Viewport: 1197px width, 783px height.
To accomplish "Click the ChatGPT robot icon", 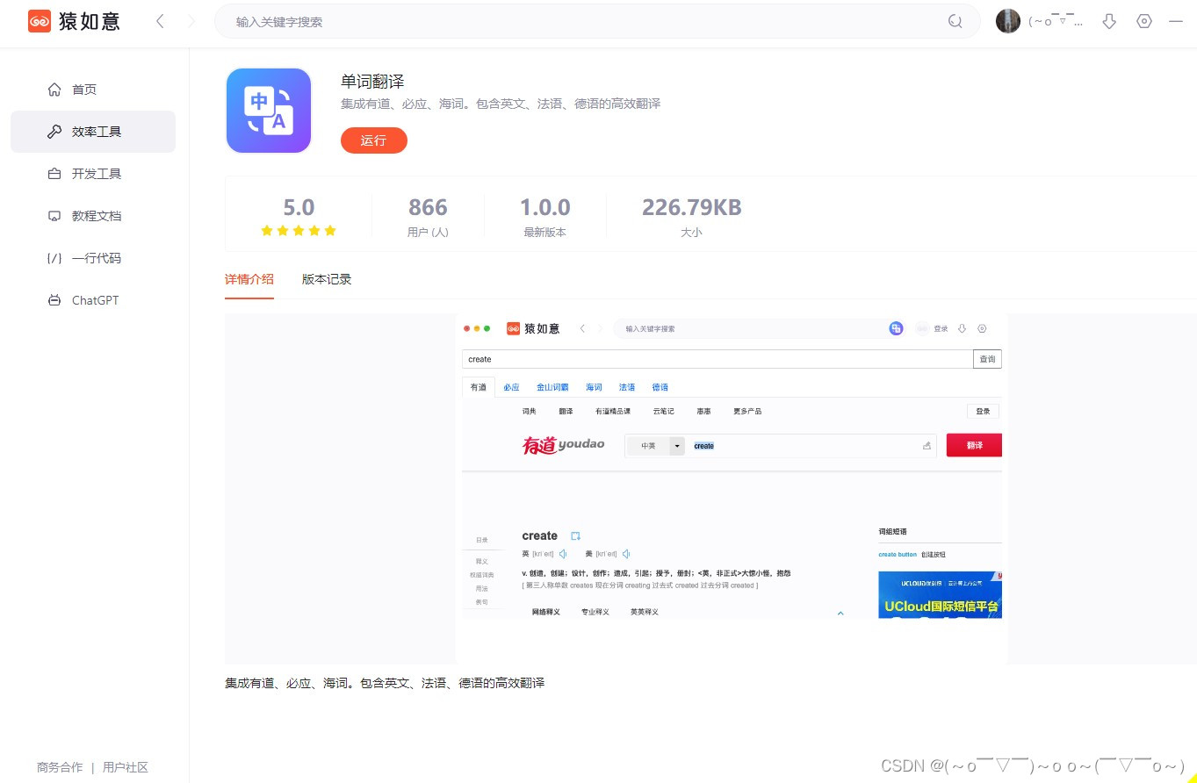I will point(54,300).
